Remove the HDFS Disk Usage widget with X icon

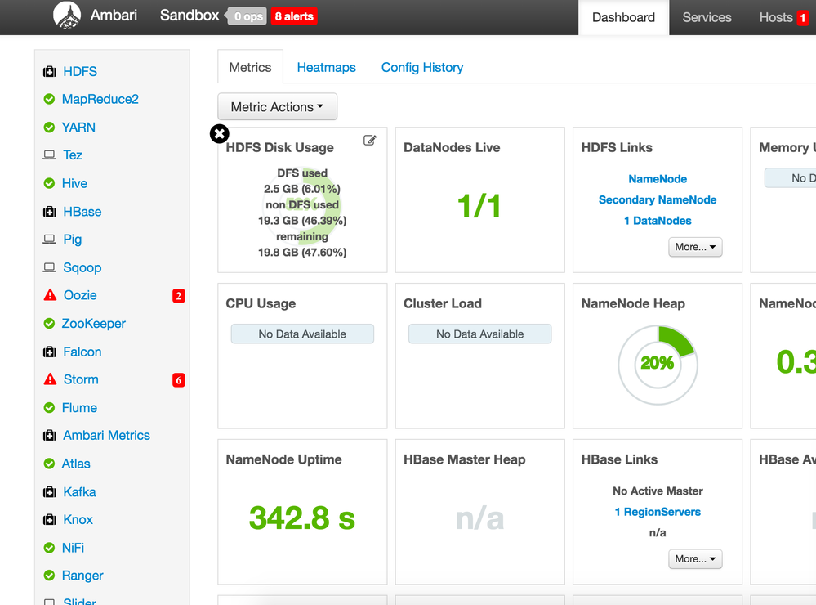pos(220,134)
